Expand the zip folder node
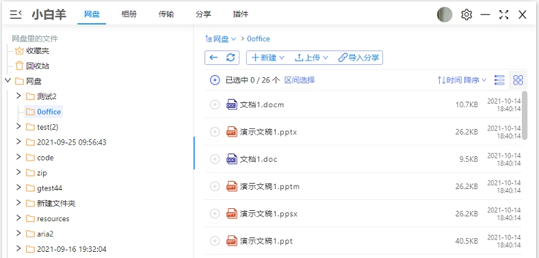Viewport: 539px width, 258px height. tap(18, 172)
